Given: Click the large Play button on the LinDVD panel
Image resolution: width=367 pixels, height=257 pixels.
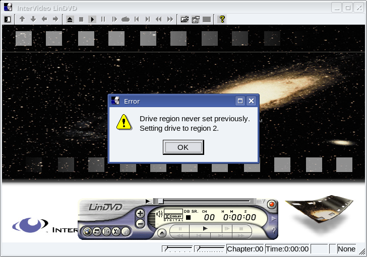Looking at the screenshot, I should [205, 228].
